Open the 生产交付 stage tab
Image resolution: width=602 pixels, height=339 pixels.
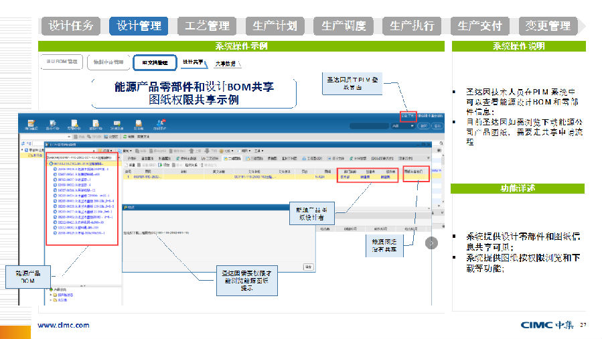pos(479,26)
